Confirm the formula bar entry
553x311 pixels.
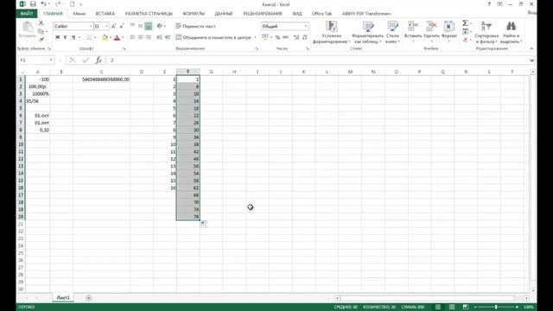pos(86,60)
